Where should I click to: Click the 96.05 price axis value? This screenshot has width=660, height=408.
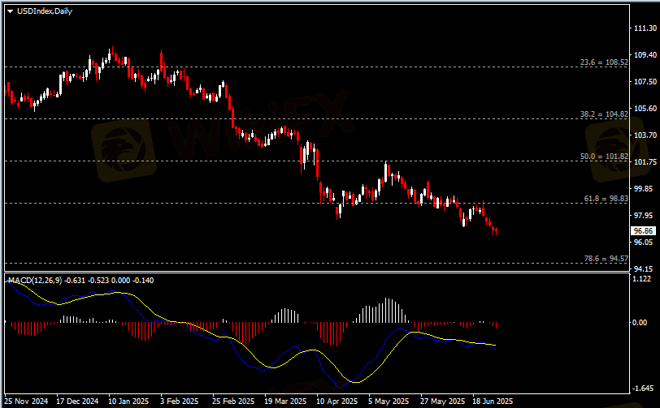pyautogui.click(x=643, y=242)
